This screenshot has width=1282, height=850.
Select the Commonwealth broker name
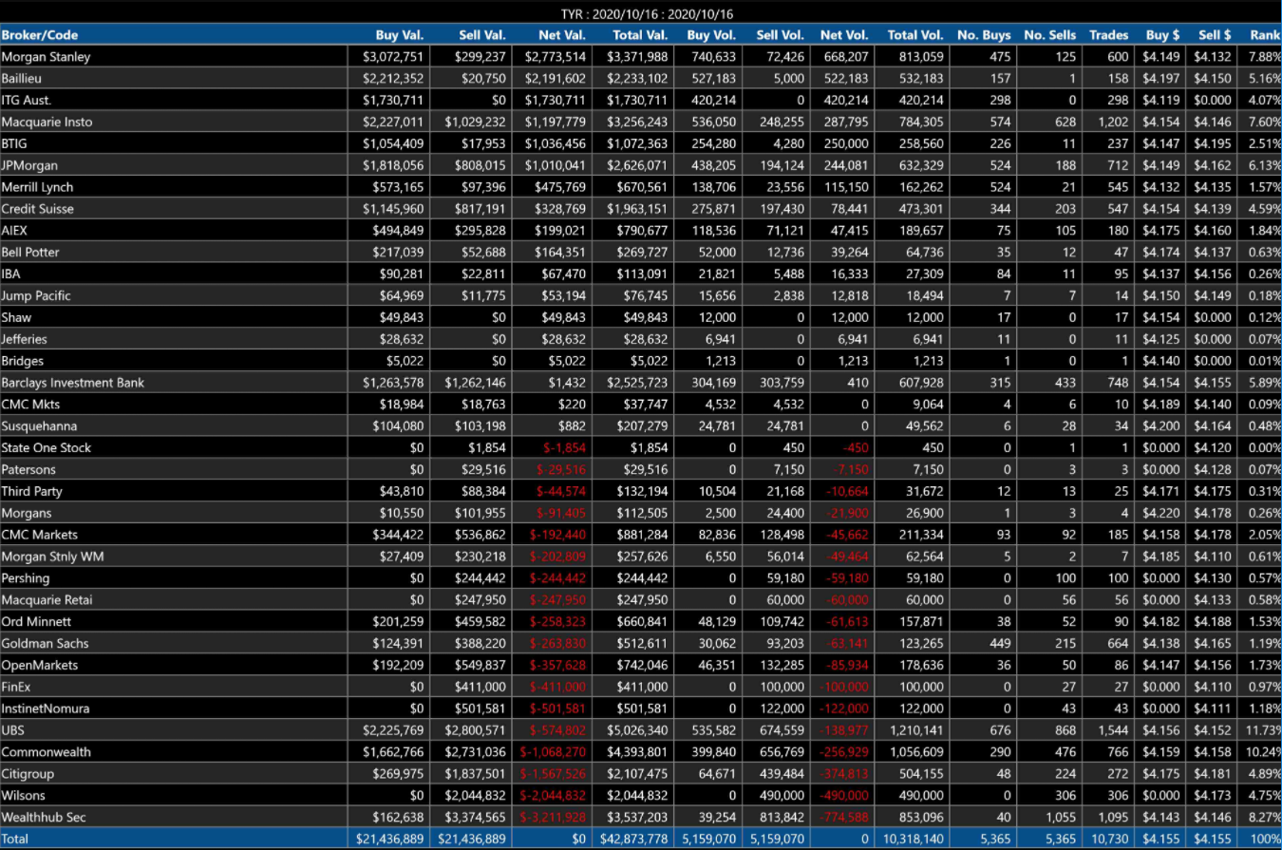[47, 752]
